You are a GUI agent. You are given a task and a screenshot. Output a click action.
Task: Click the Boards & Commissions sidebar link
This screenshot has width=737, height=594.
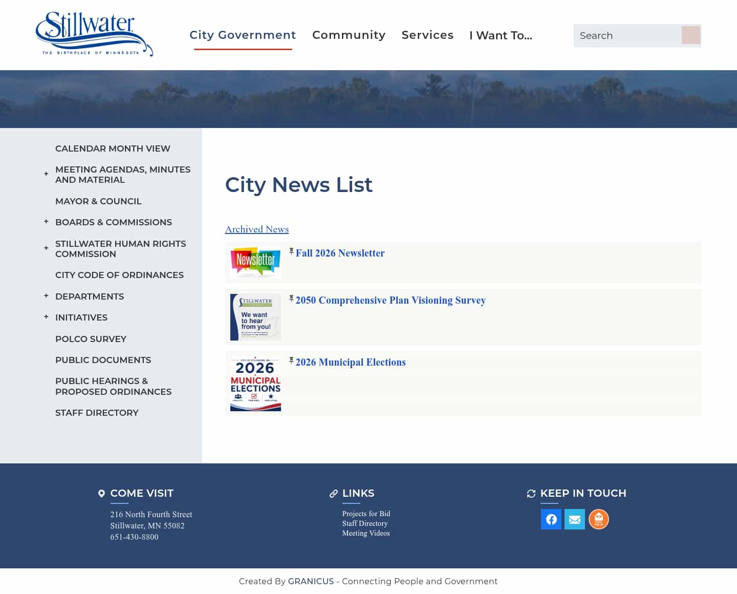pos(114,222)
